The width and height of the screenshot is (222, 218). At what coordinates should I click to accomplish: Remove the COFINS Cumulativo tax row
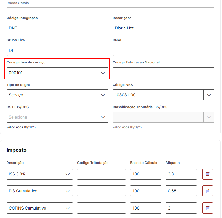(x=207, y=208)
